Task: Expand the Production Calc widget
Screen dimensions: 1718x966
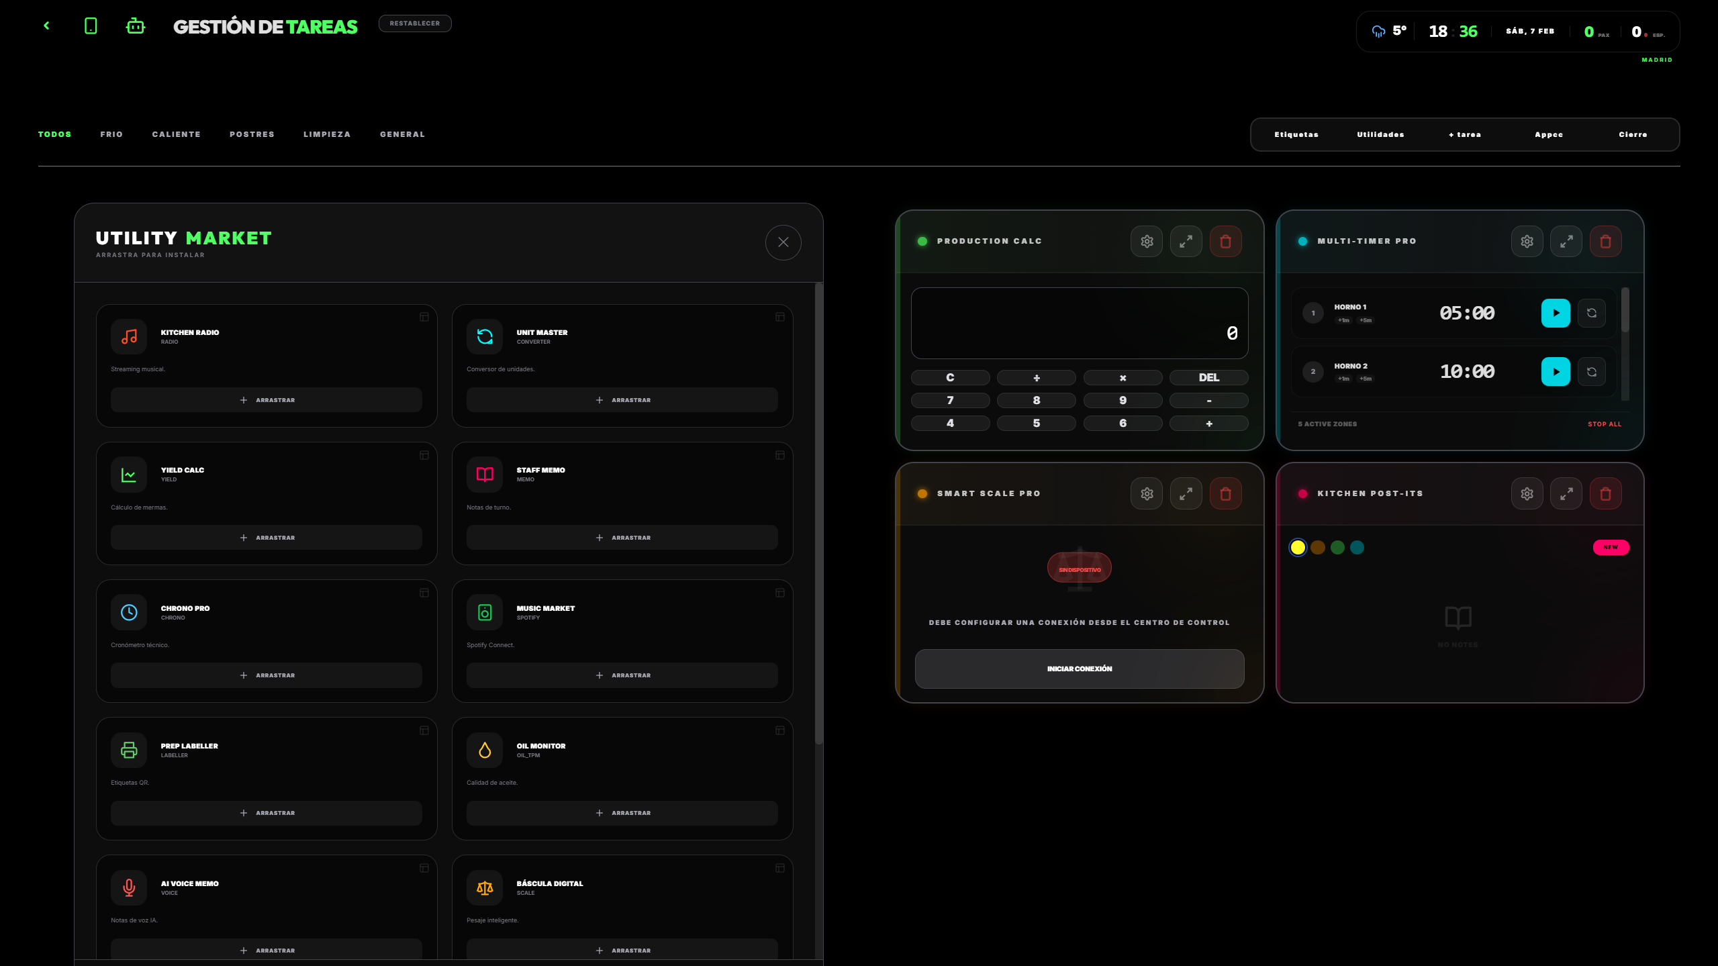Action: click(1186, 241)
